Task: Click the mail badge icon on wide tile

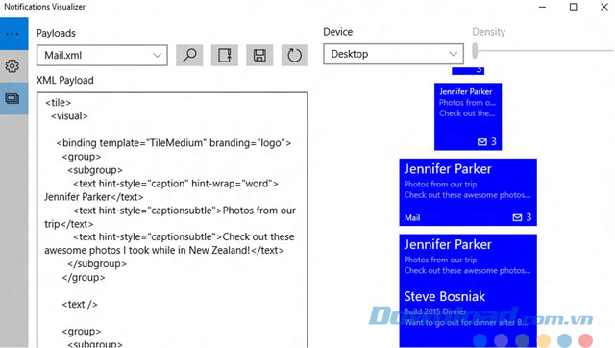Action: (x=517, y=217)
